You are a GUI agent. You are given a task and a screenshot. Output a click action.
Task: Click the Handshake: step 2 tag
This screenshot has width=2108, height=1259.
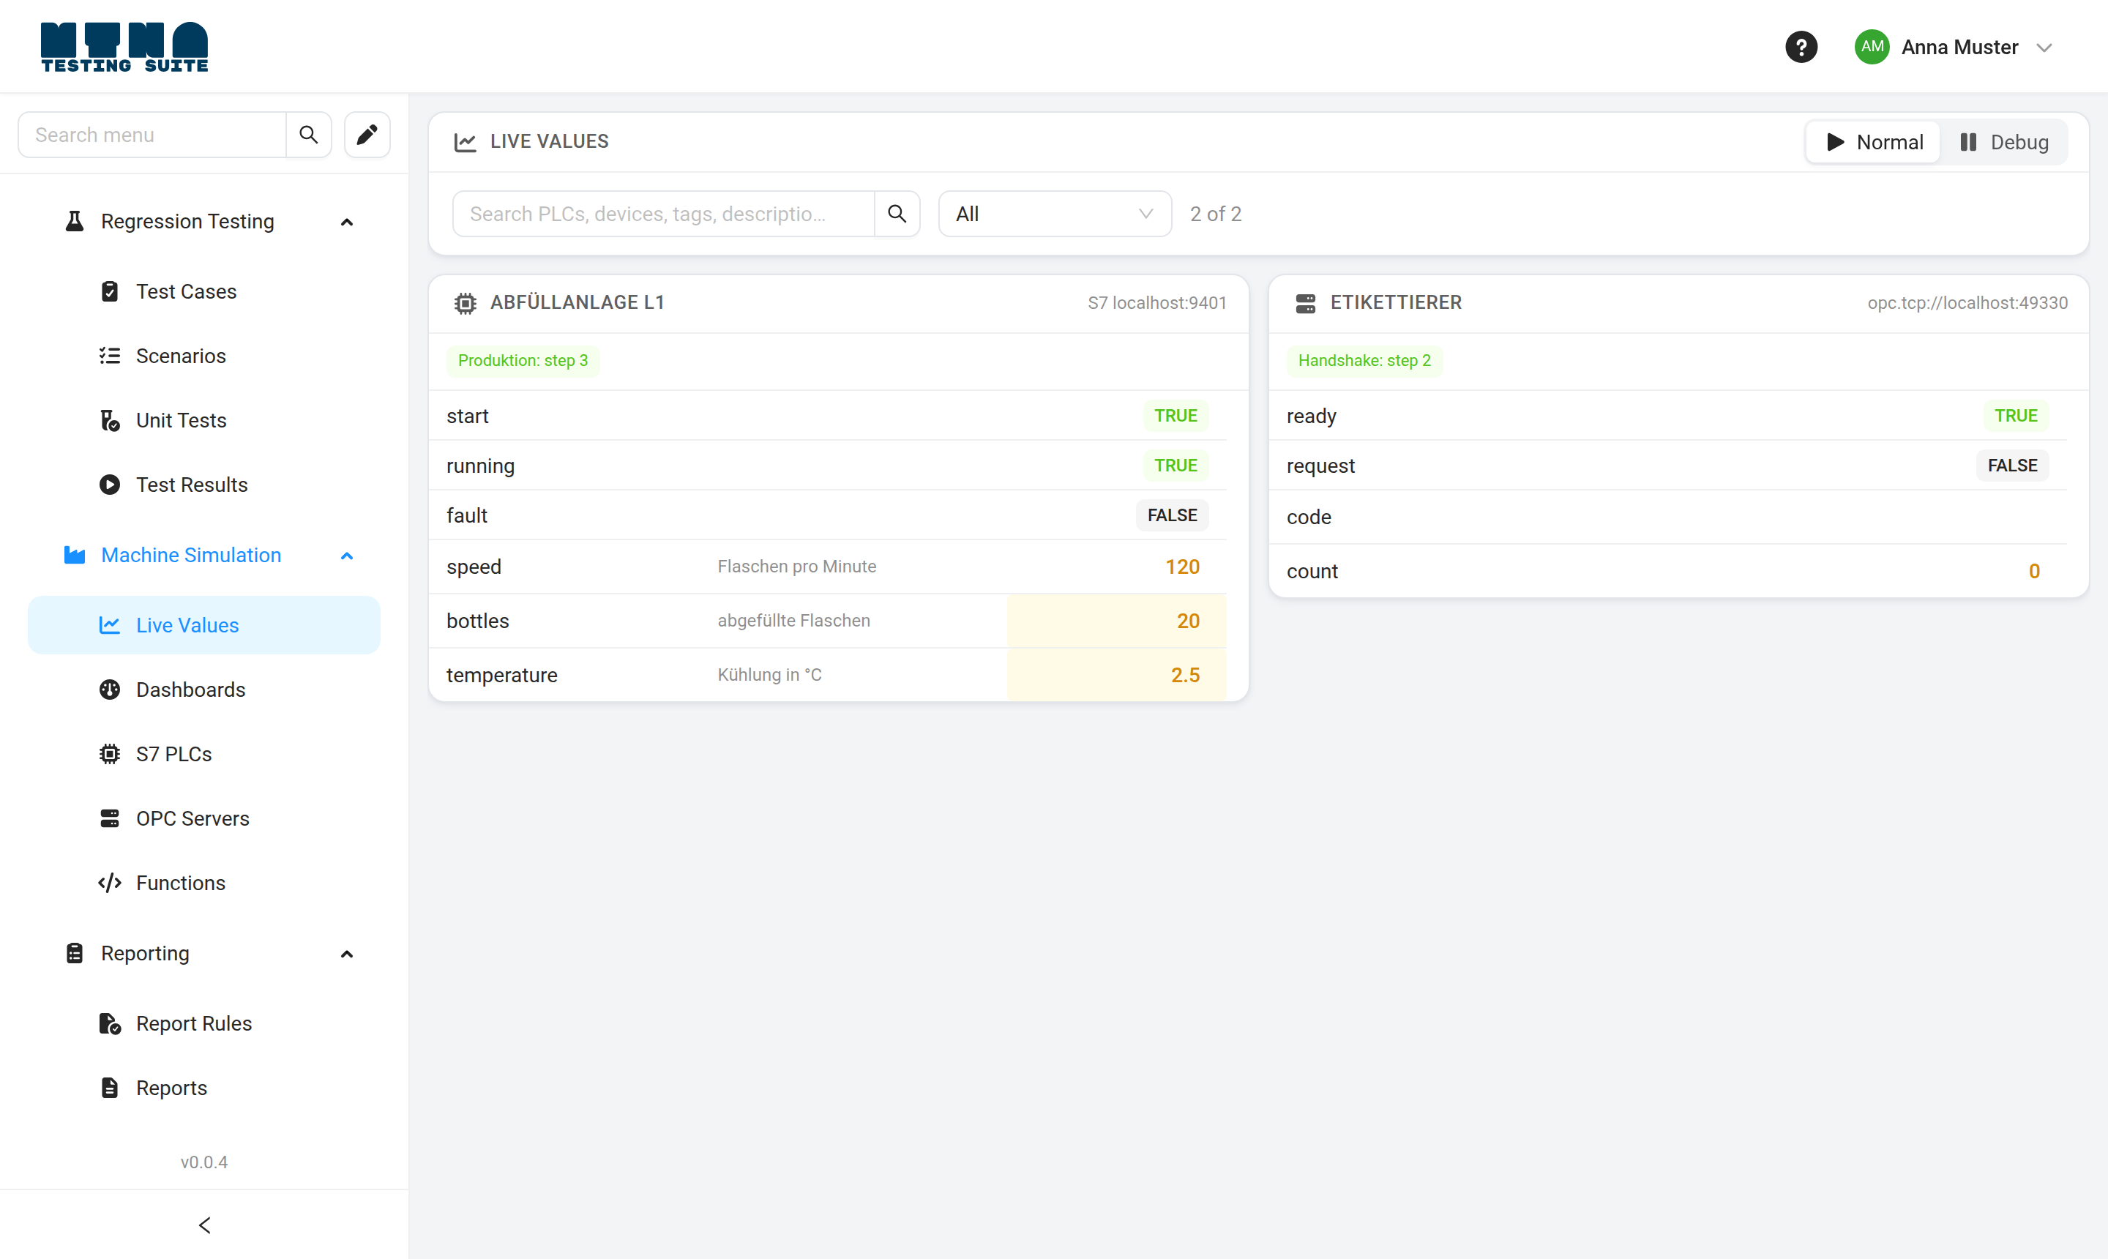point(1364,361)
